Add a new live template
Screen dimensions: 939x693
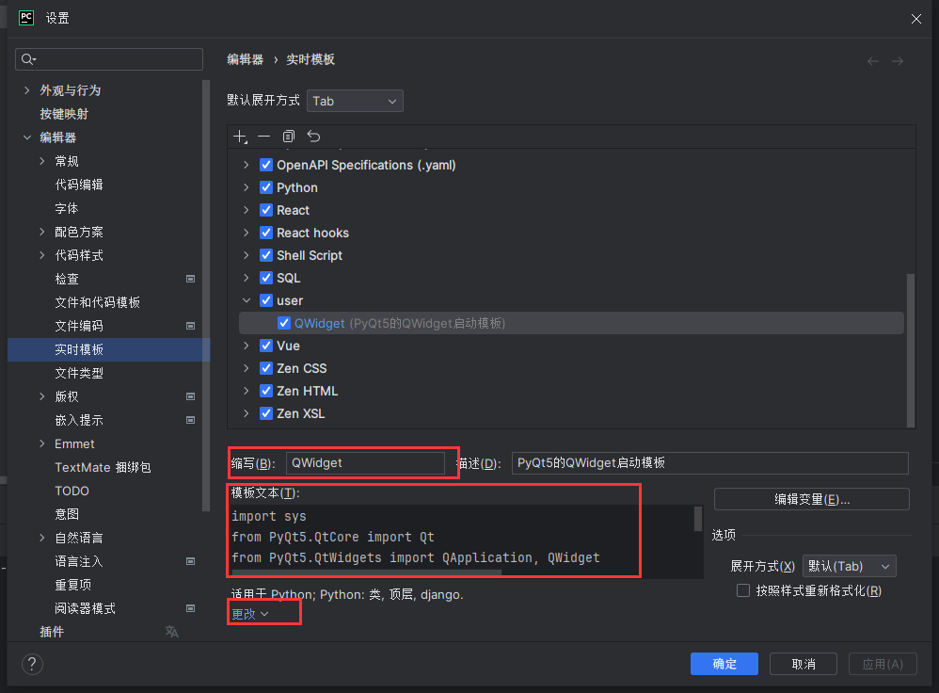240,137
